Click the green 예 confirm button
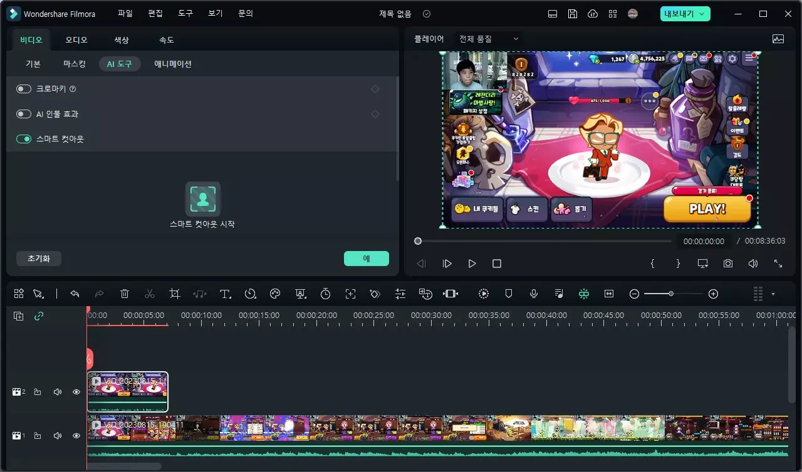Image resolution: width=802 pixels, height=472 pixels. point(367,259)
